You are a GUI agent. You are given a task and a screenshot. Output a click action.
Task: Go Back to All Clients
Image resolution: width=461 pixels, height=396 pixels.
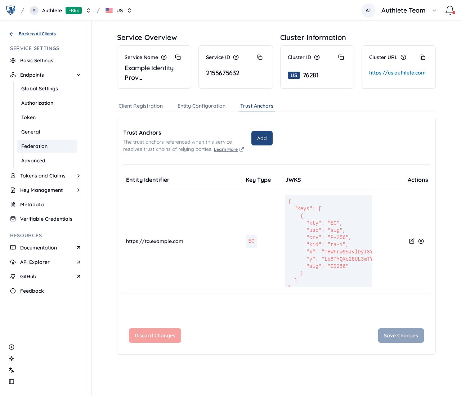(x=37, y=34)
